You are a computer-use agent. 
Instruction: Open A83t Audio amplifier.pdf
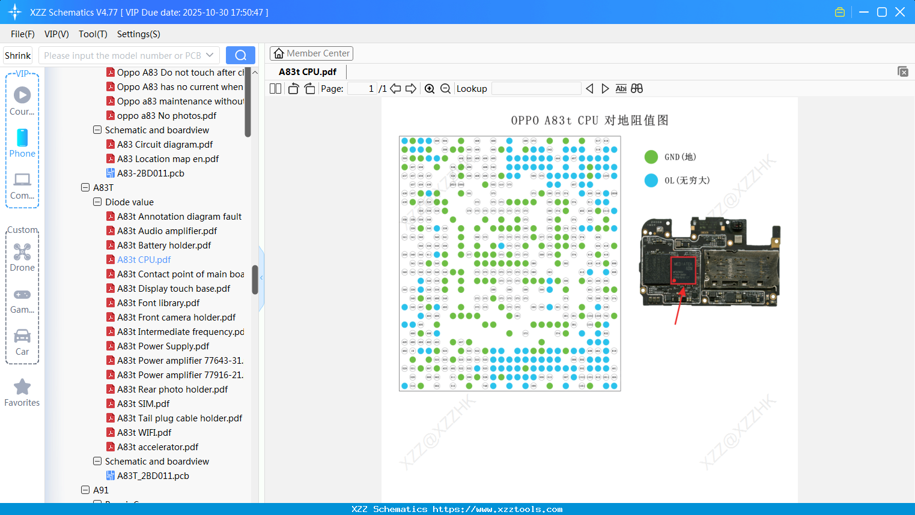(x=167, y=230)
